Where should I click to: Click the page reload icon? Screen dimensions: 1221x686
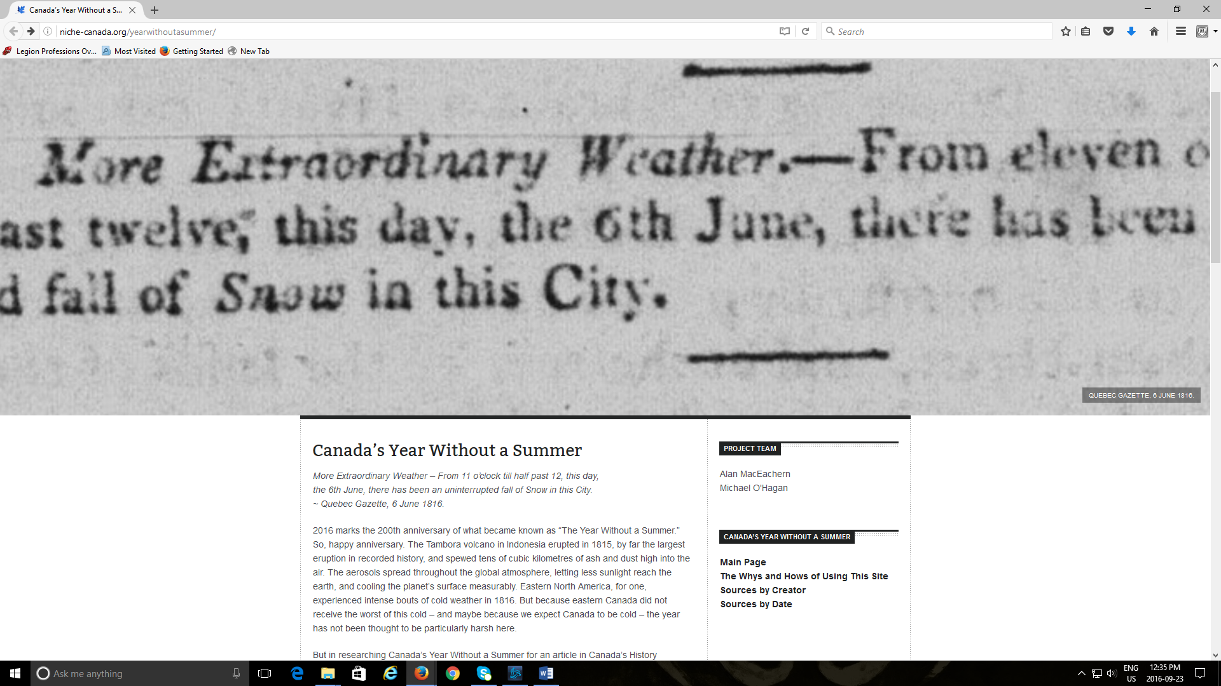[x=805, y=32]
